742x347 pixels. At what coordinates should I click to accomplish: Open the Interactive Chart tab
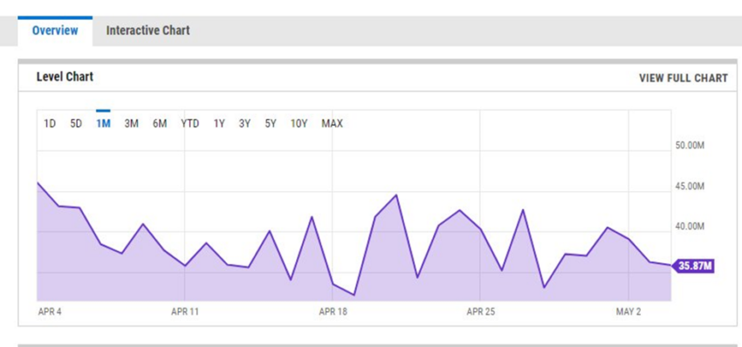[x=148, y=31]
